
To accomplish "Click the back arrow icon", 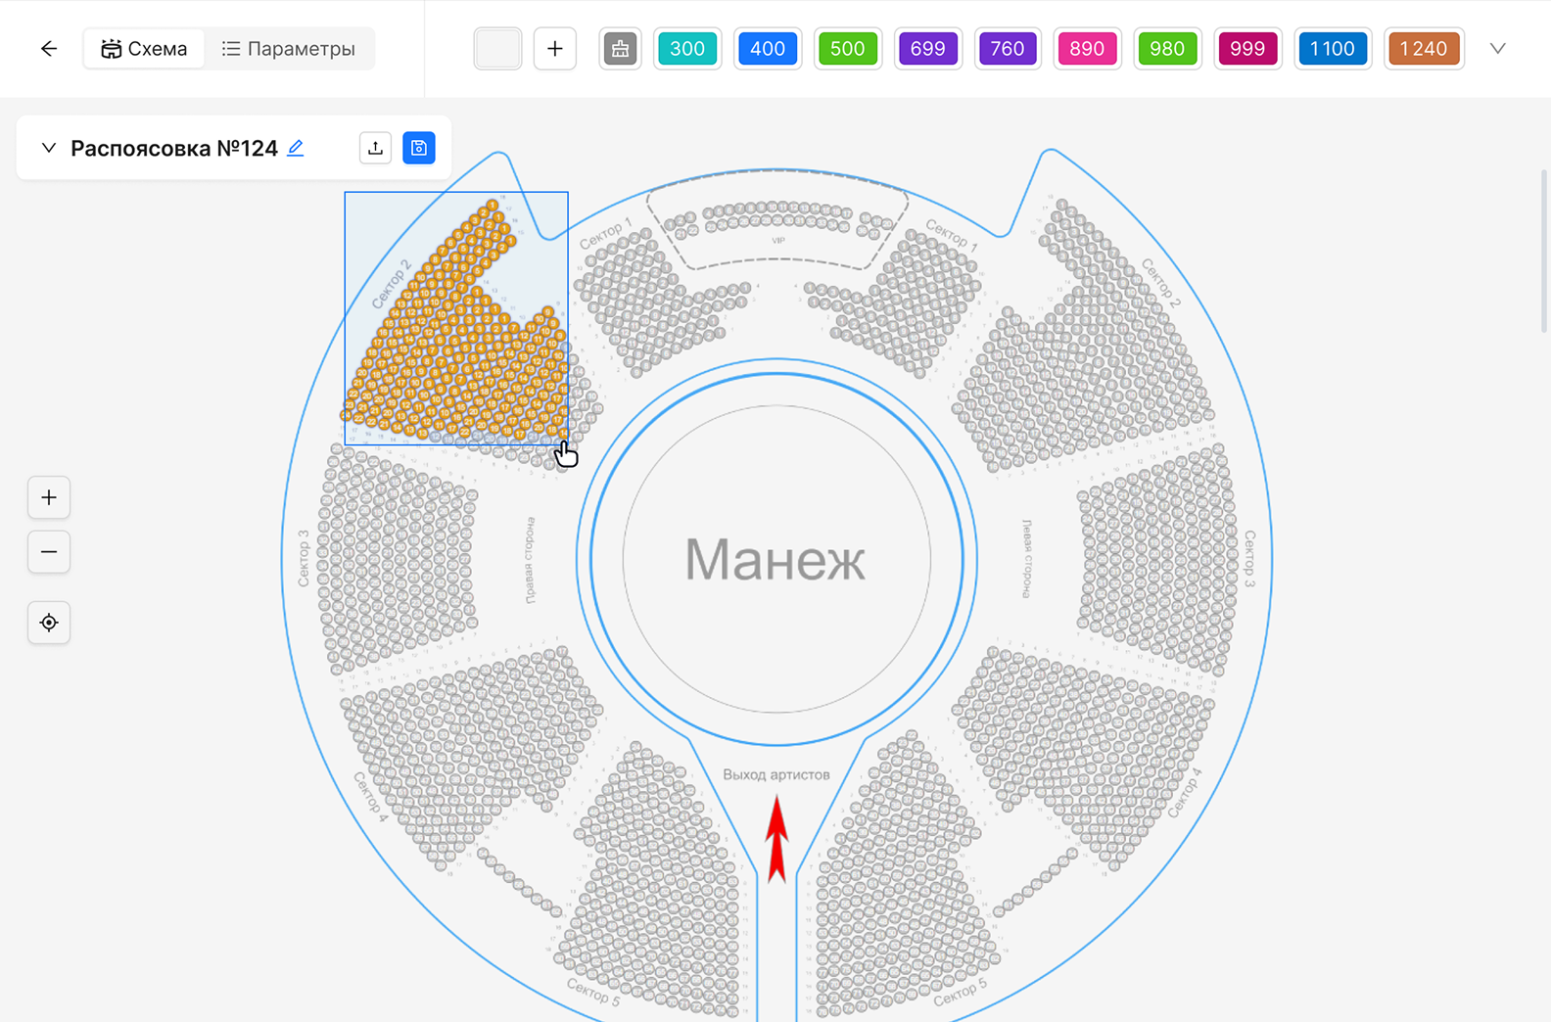I will click(x=49, y=49).
